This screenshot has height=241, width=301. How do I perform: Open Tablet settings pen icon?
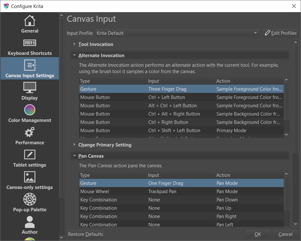tap(30, 155)
